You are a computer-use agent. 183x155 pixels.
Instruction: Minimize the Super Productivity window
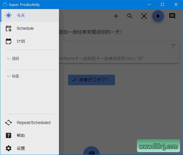click(x=149, y=5)
